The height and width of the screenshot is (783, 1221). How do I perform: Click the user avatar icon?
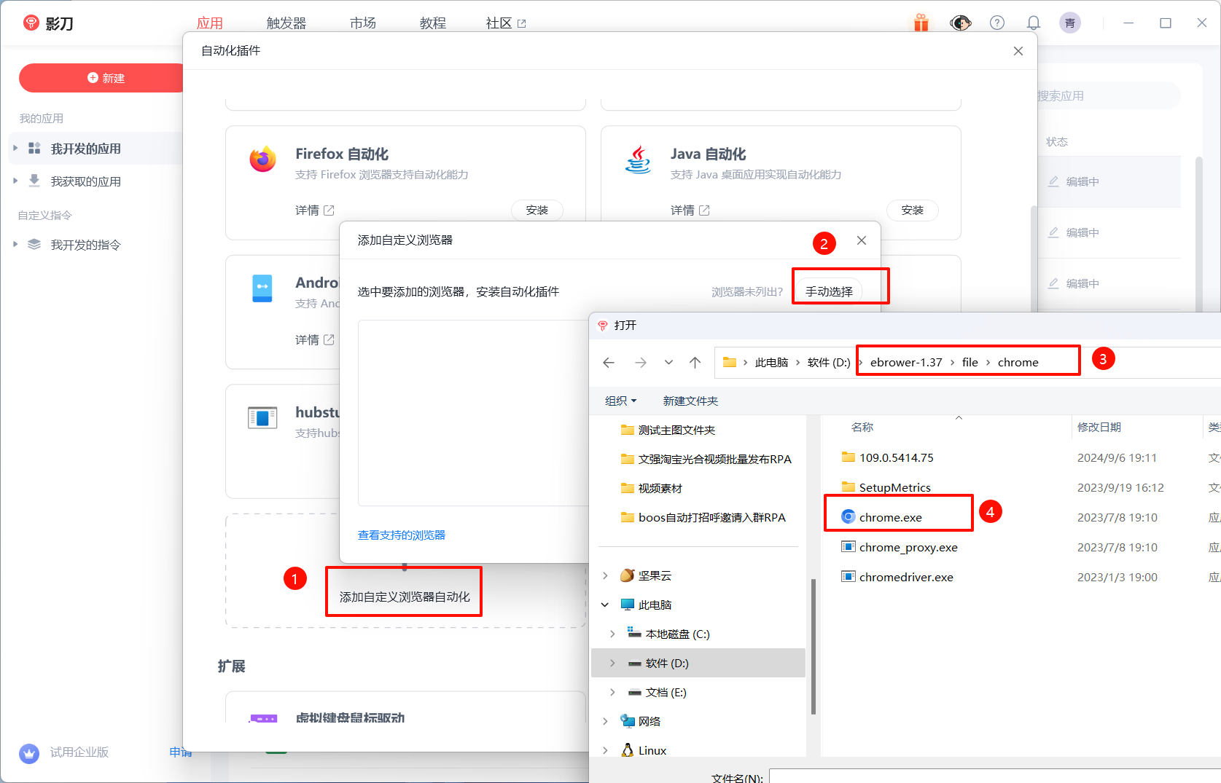click(x=1069, y=23)
